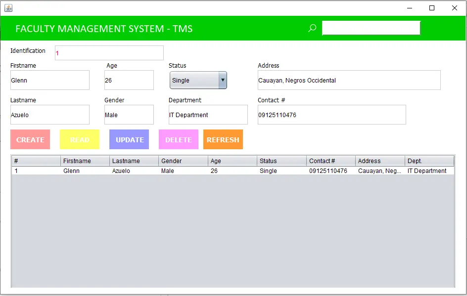Click the Gender field showing Male
The height and width of the screenshot is (296, 467).
pos(129,115)
